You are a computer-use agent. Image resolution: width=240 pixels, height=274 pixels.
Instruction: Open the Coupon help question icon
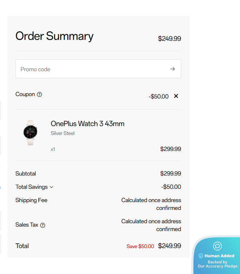pos(39,94)
